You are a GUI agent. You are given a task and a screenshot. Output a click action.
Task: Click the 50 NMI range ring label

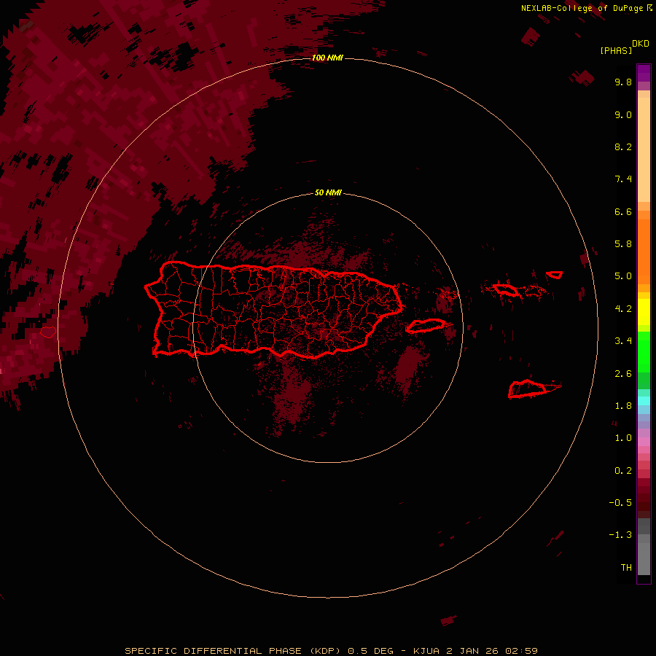pyautogui.click(x=328, y=192)
